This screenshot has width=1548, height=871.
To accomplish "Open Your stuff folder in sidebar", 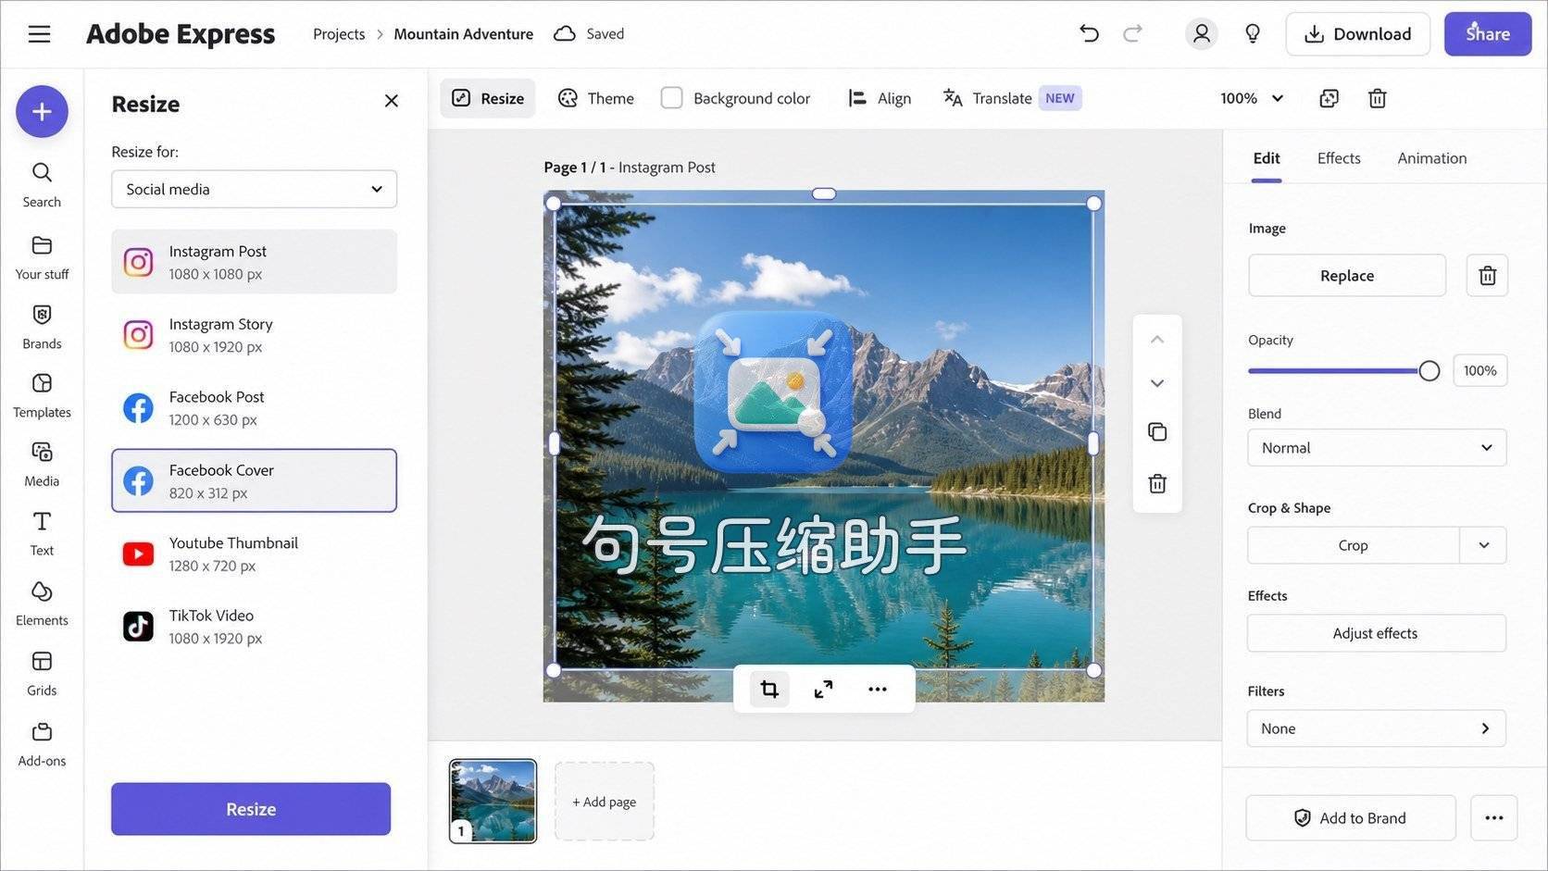I will [x=42, y=258].
